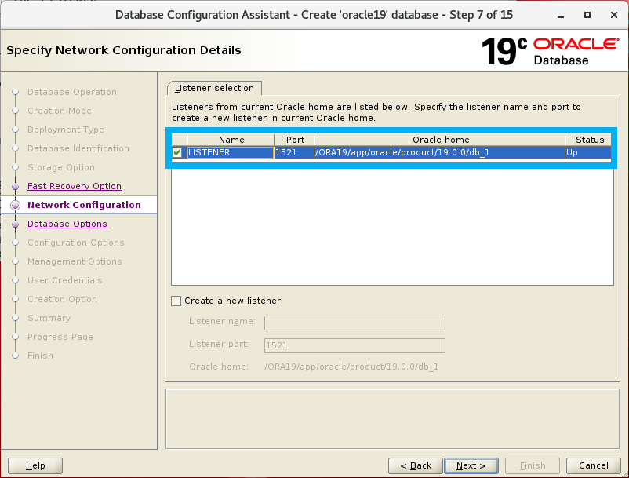629x478 pixels.
Task: Click the Creation Option step
Action: point(62,299)
